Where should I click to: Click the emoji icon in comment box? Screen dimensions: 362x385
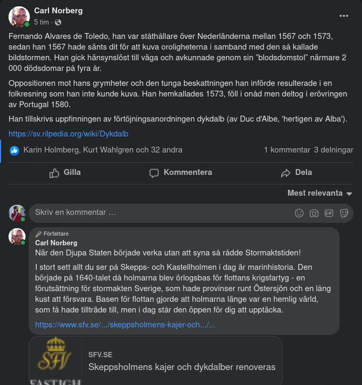pyautogui.click(x=299, y=213)
